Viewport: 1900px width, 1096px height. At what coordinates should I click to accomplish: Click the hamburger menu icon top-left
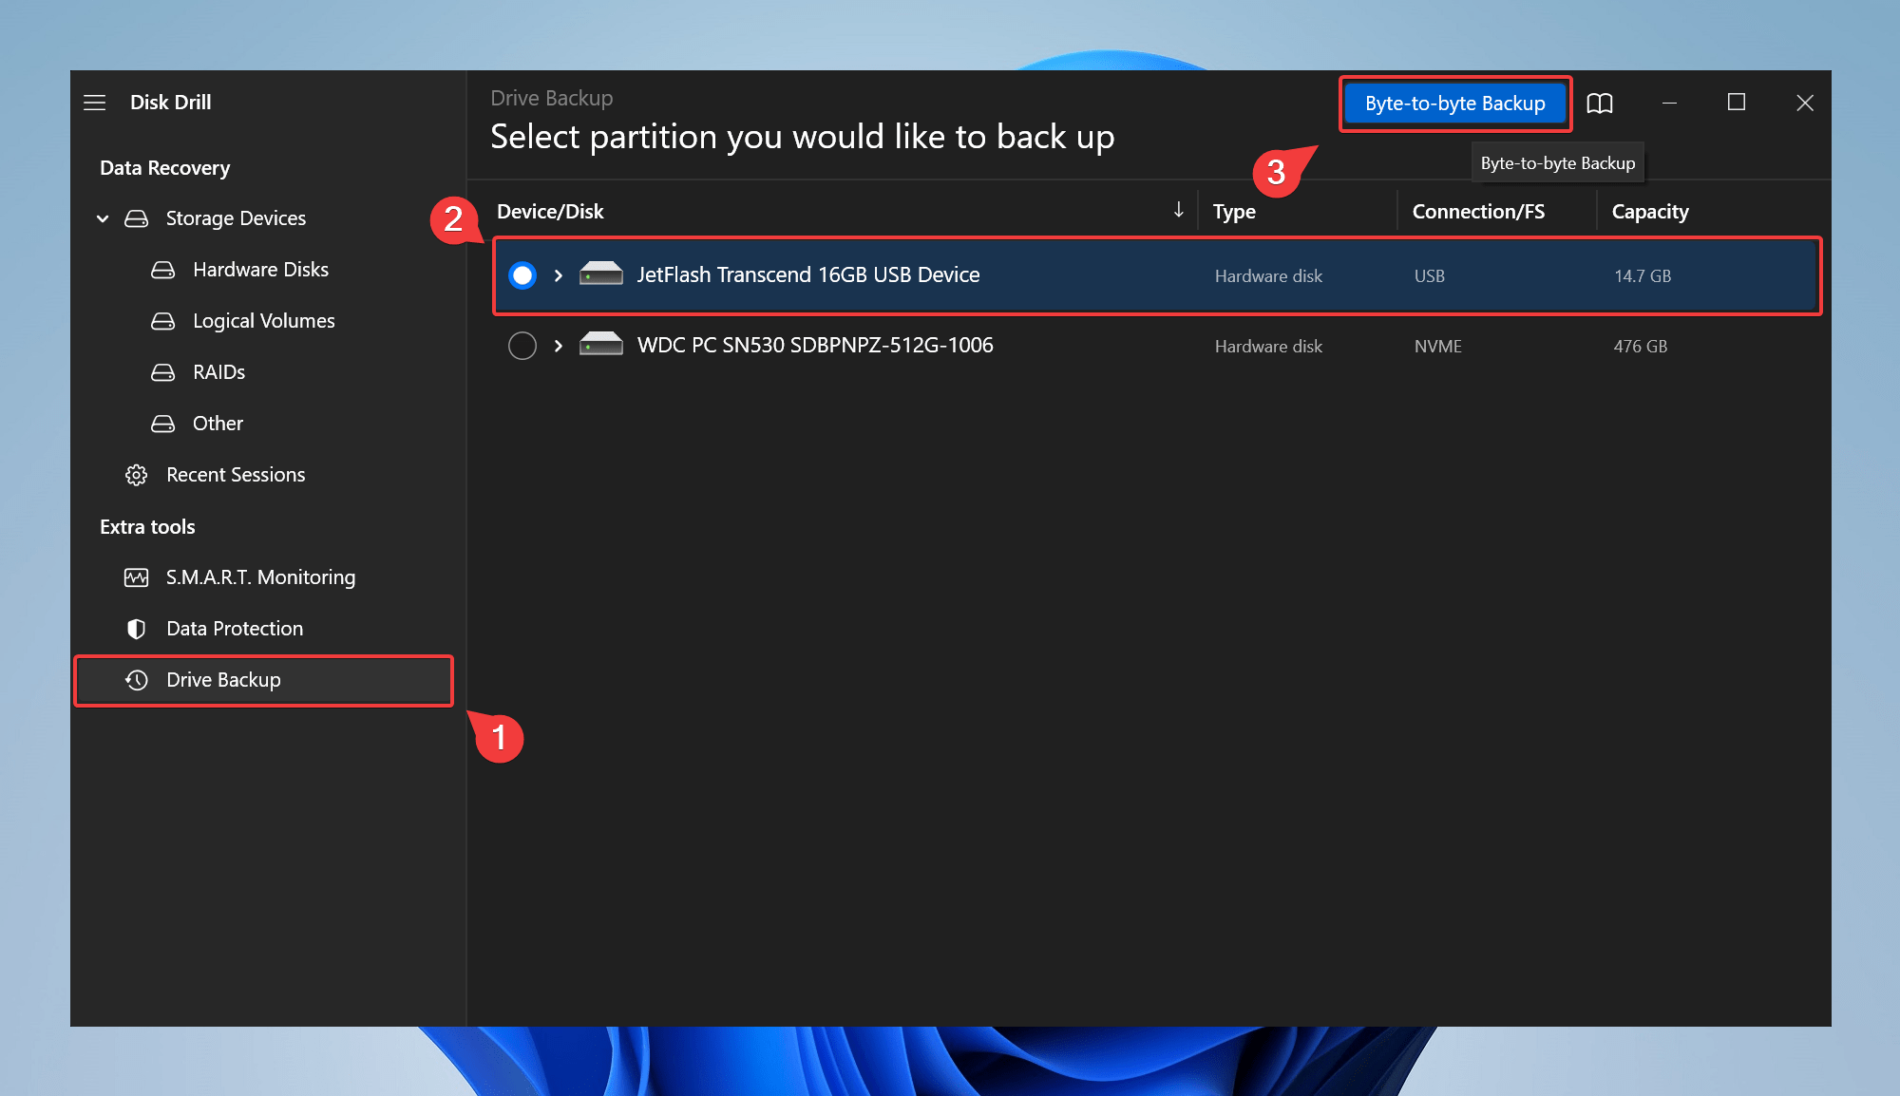pos(95,102)
